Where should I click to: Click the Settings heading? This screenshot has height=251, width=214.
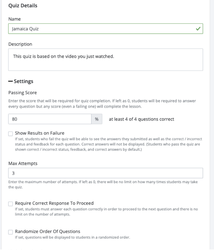[x=24, y=81]
